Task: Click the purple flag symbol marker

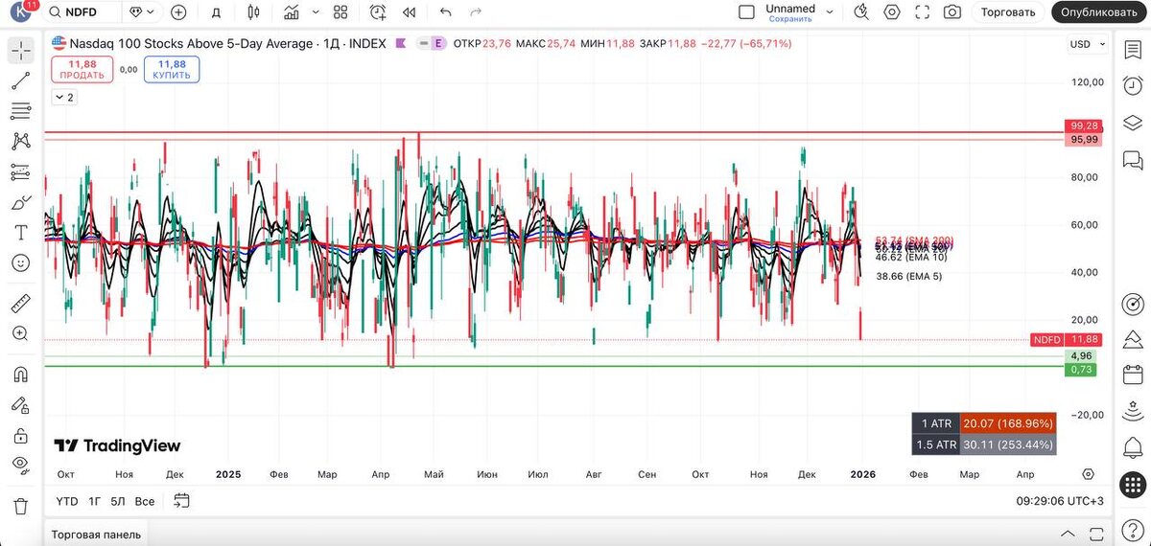Action: tap(400, 43)
